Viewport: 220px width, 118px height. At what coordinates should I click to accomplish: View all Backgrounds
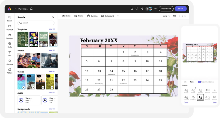tap(52, 109)
